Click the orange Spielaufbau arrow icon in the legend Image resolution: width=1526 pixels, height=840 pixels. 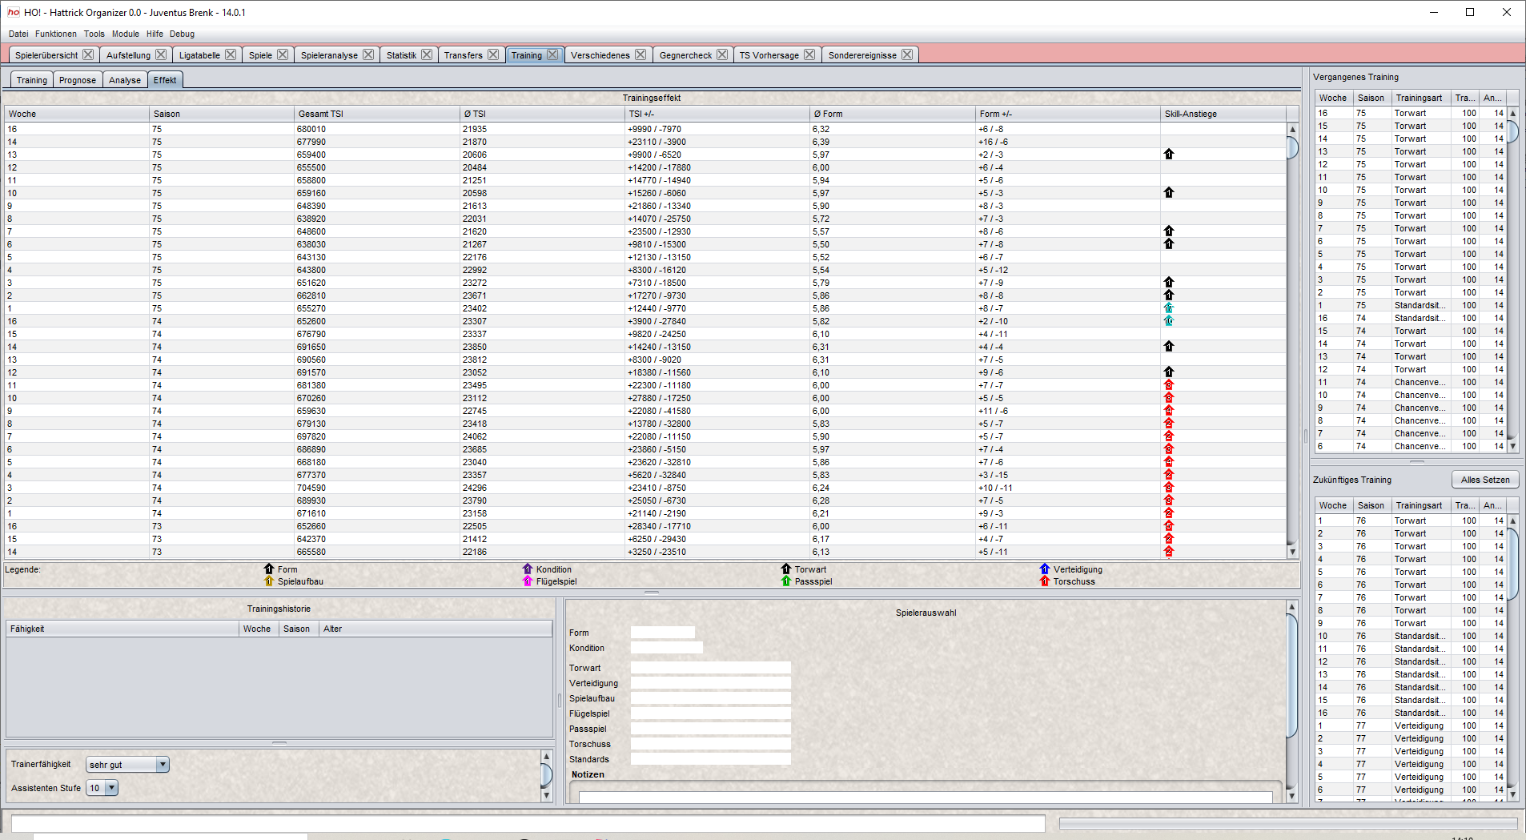pos(269,581)
